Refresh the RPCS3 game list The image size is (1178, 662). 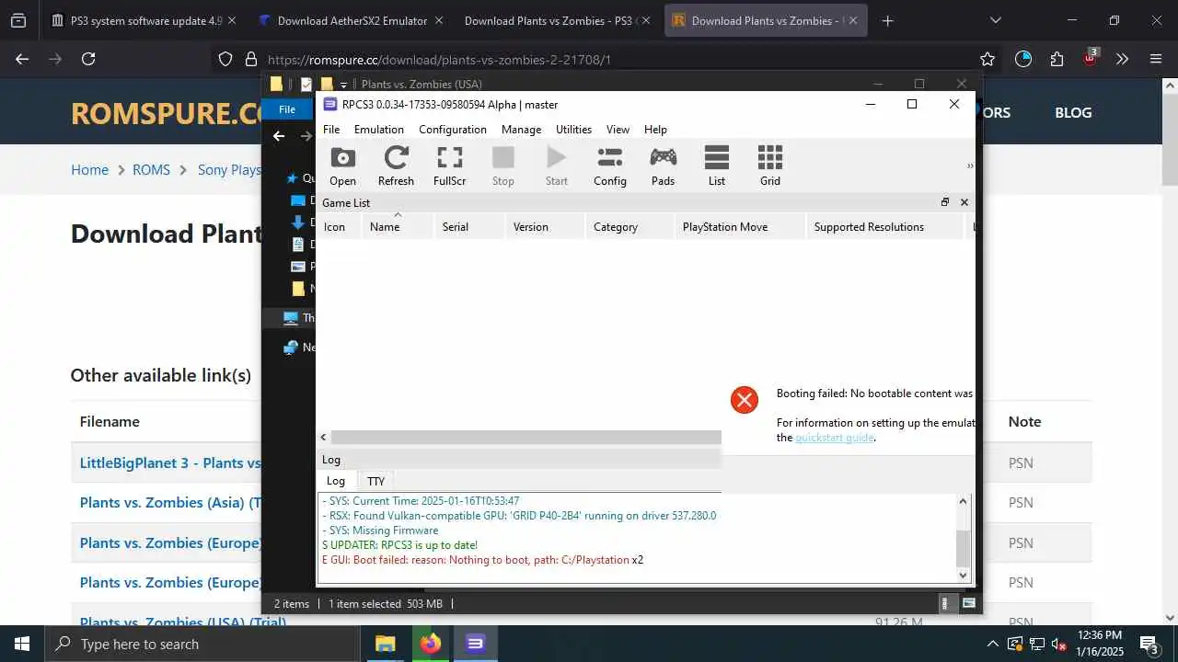click(x=396, y=165)
